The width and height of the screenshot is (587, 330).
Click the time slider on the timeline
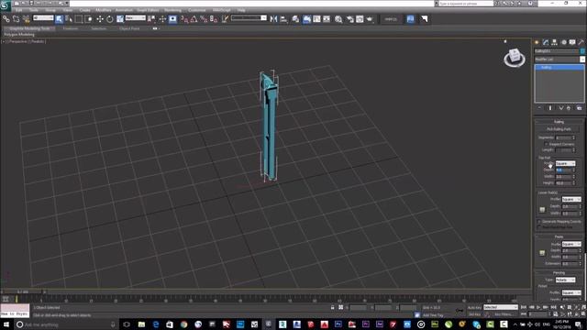[22, 291]
